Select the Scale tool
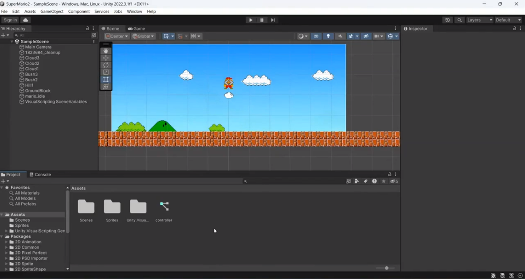 [106, 72]
